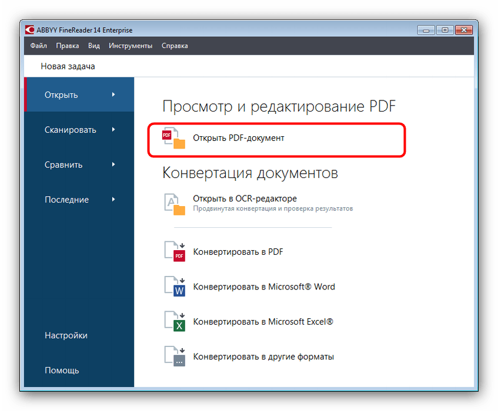Click the PDF folder icon for opening PDF
This screenshot has height=411, width=498.
[174, 139]
